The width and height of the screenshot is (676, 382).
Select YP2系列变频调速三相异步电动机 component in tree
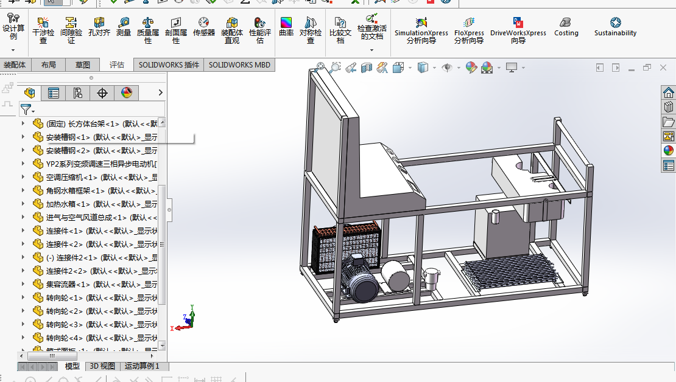click(x=94, y=164)
